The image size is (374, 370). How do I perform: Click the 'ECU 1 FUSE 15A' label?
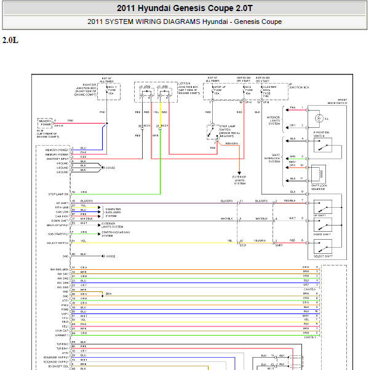point(113,90)
